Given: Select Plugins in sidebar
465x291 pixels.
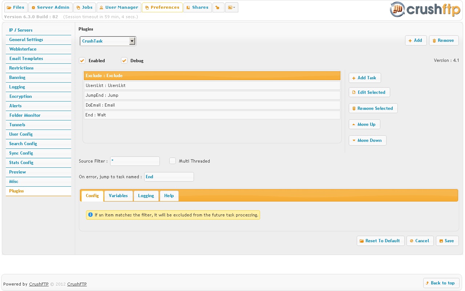Looking at the screenshot, I should tap(39, 191).
